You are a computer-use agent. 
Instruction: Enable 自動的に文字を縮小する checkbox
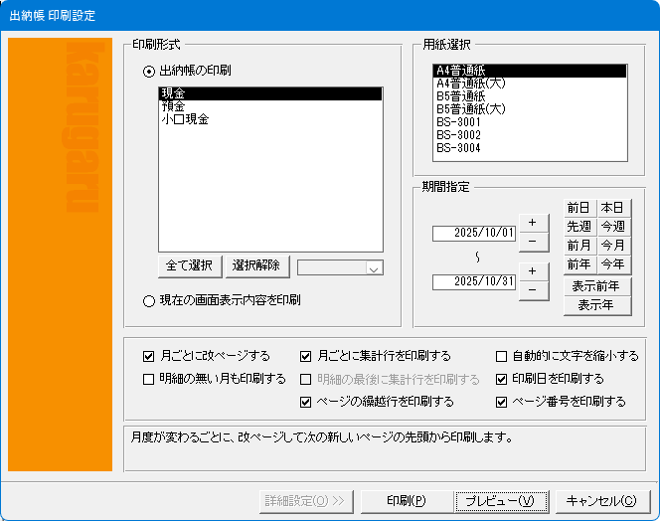click(x=502, y=355)
